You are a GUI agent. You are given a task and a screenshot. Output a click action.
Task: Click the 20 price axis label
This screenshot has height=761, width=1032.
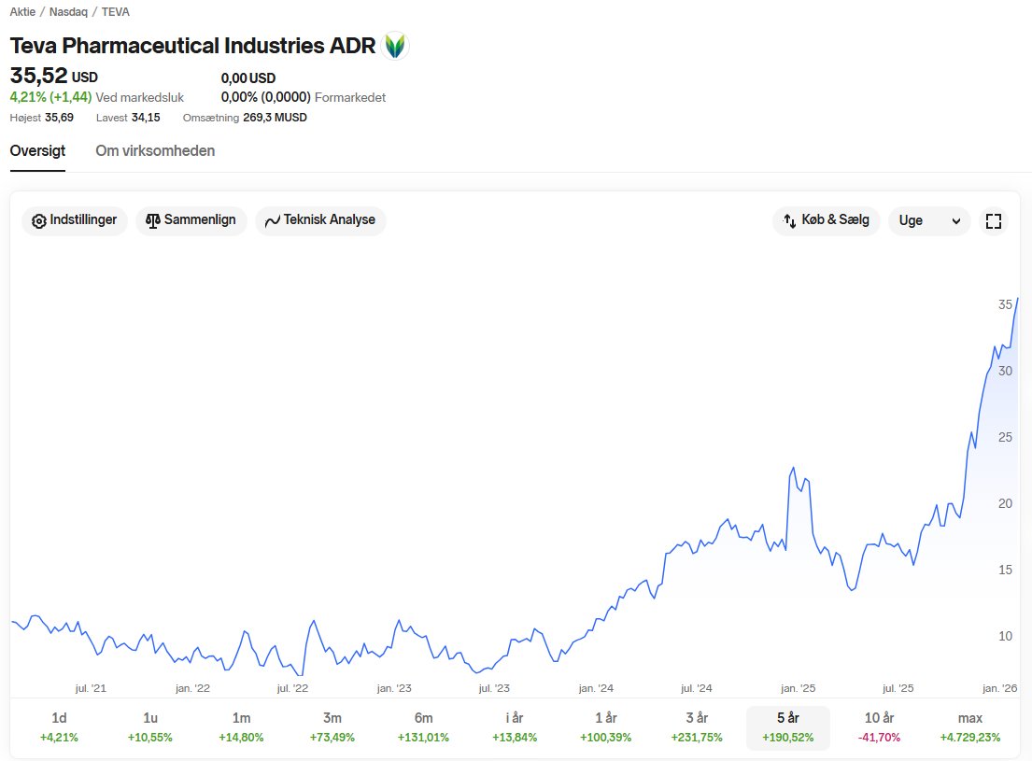(x=1005, y=503)
